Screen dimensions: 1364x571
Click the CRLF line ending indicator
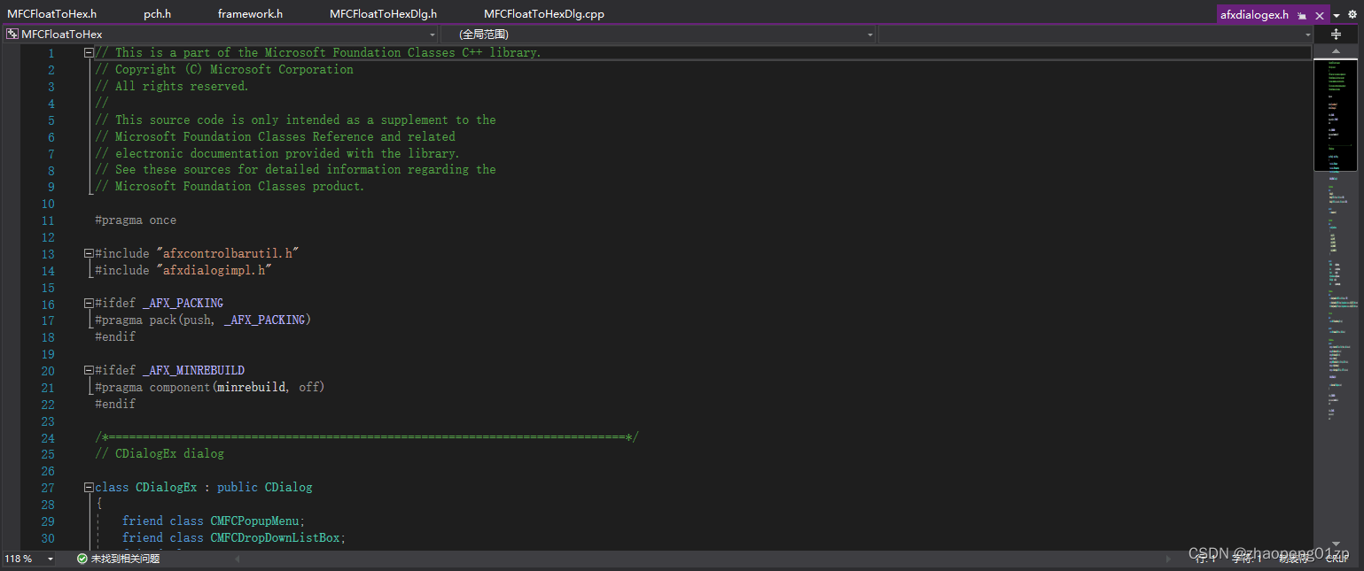1337,559
